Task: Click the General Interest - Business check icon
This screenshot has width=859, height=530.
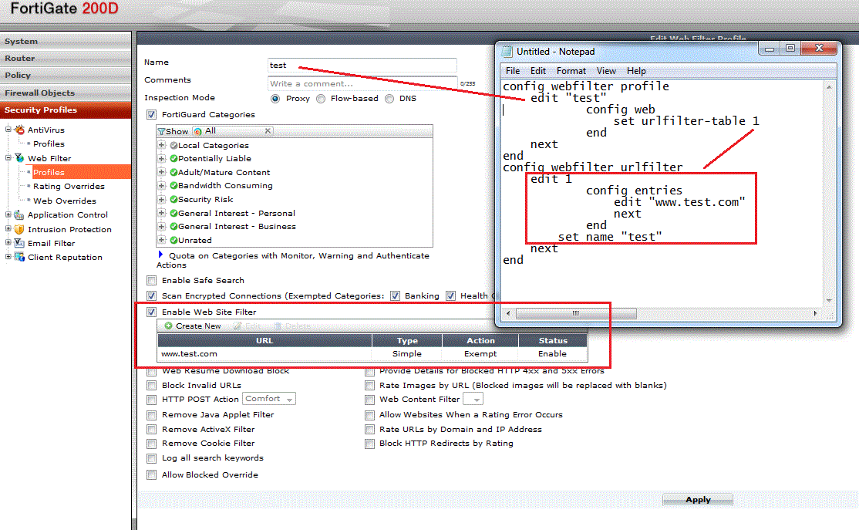Action: pos(173,226)
